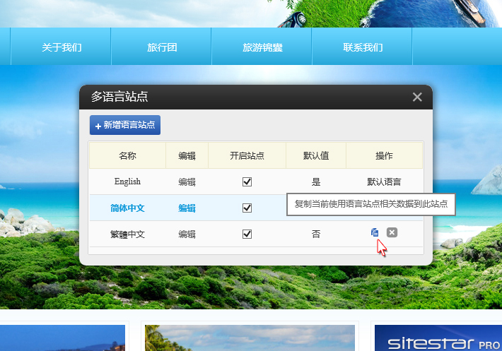Viewport: 502px width, 351px height.
Task: Open the 联系我们 navigation item
Action: (363, 47)
